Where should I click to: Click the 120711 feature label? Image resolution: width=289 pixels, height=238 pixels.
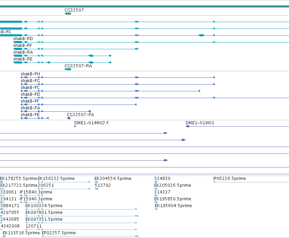pyautogui.click(x=34, y=226)
